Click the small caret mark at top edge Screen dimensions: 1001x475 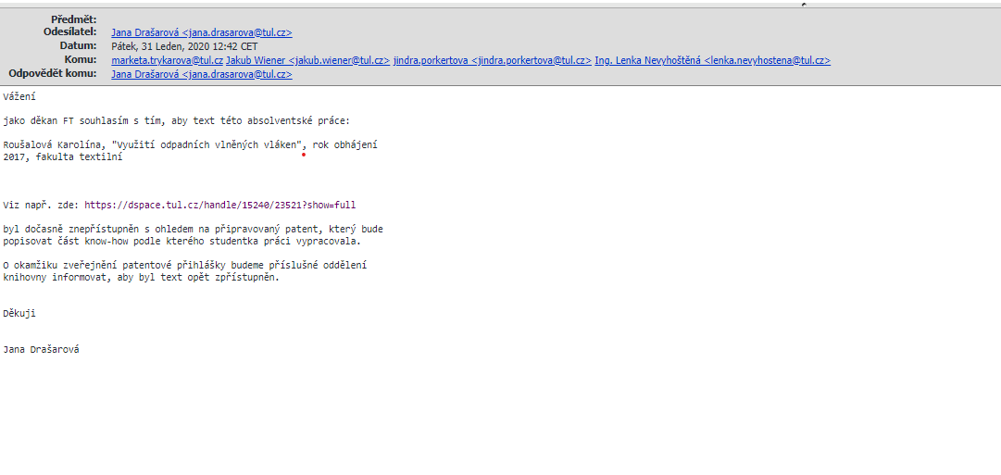[x=803, y=4]
